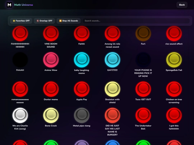
Task: Click the rizz sound effect label
Action: (x=174, y=44)
